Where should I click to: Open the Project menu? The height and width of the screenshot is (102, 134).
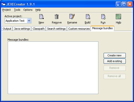(x=6, y=10)
